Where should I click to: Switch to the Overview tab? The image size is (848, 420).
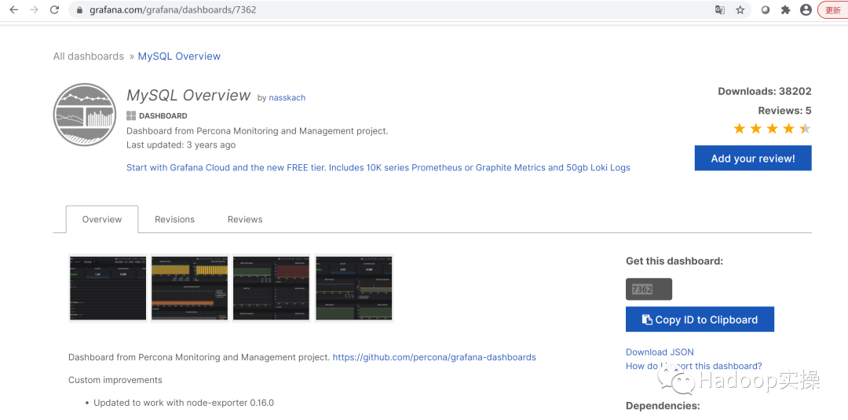102,220
